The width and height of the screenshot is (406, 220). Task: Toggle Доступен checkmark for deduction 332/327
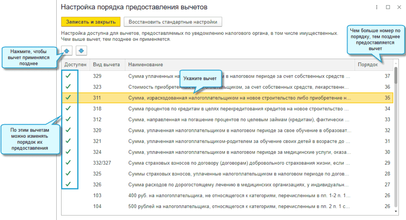point(68,163)
